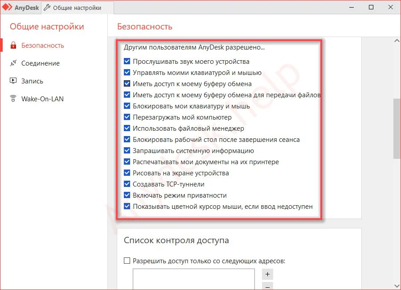Image resolution: width=401 pixels, height=290 pixels.
Task: Click the vertical scrollbar thumb
Action: tap(397, 128)
